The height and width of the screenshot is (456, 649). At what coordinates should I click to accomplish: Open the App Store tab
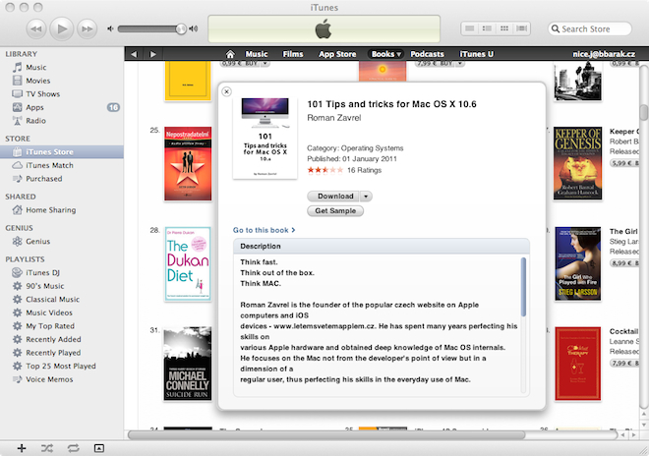pos(337,54)
